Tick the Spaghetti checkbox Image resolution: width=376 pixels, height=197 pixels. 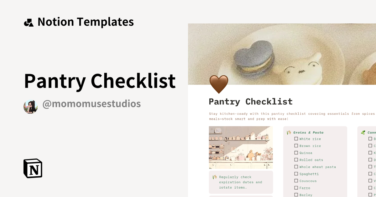click(296, 174)
